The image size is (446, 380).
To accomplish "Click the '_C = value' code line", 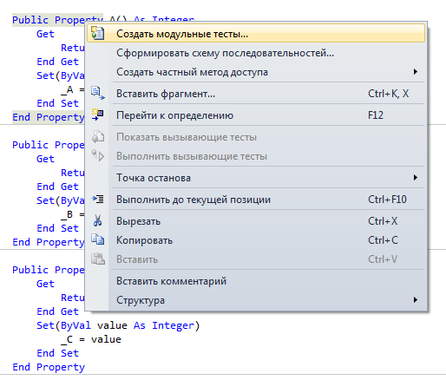I will pyautogui.click(x=91, y=339).
